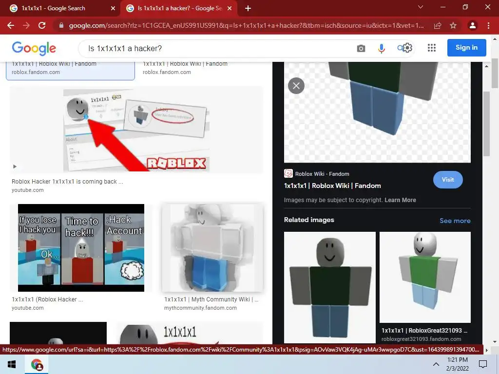The height and width of the screenshot is (374, 499).
Task: Open second '1x1x1x1 | Roblox Wiki | Fandom' result
Action: click(185, 64)
